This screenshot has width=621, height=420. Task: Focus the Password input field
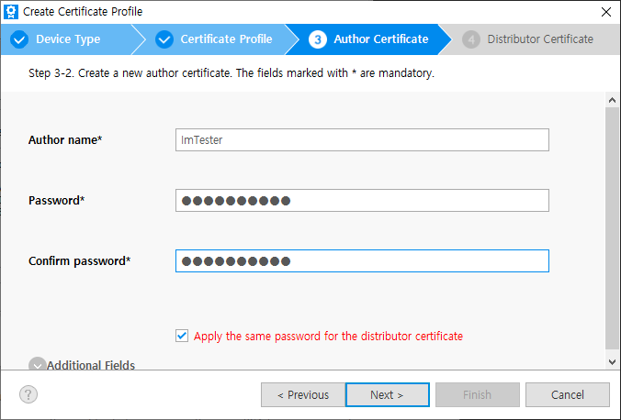click(x=362, y=201)
